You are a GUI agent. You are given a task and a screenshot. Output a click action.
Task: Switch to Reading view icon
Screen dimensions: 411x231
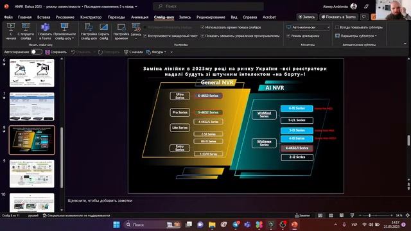click(342, 216)
